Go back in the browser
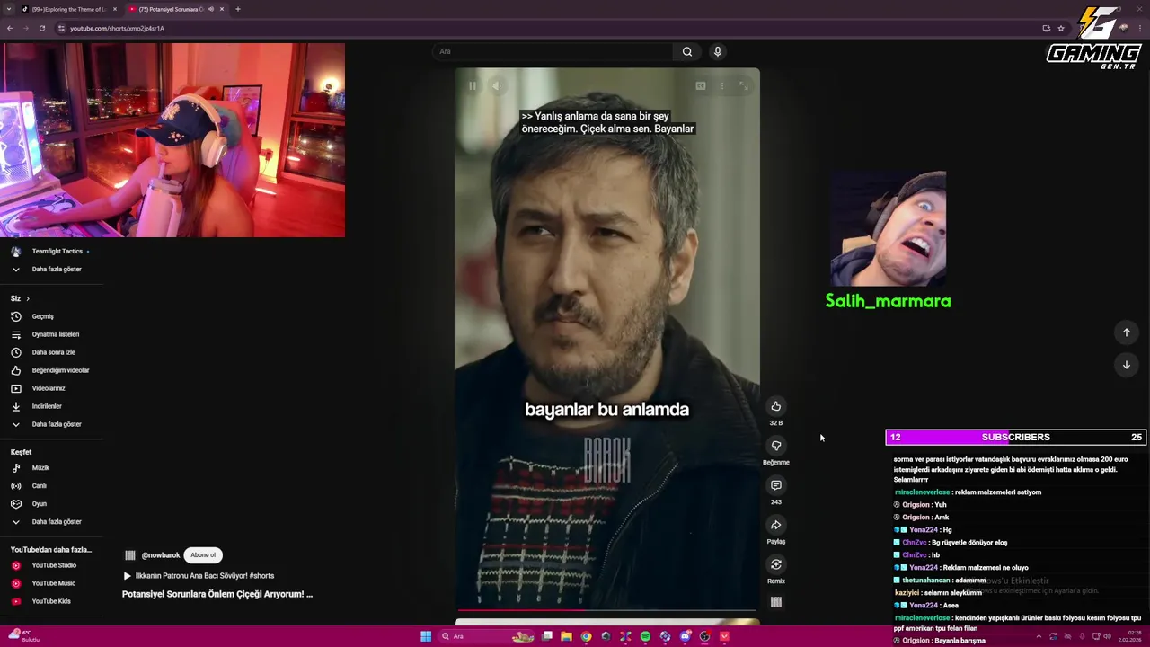Screen dimensions: 1150x647 tap(10, 28)
